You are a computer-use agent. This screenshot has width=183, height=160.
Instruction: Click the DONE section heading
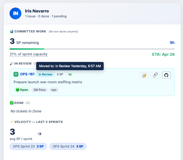click(19, 103)
